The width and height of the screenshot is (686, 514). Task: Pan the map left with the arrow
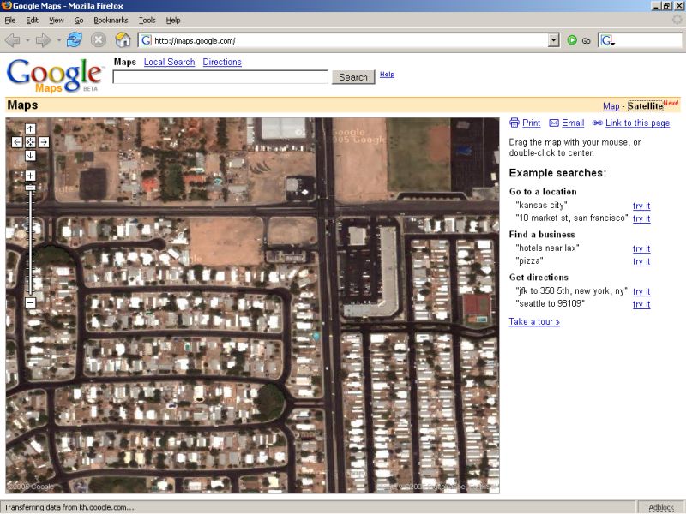[x=16, y=142]
